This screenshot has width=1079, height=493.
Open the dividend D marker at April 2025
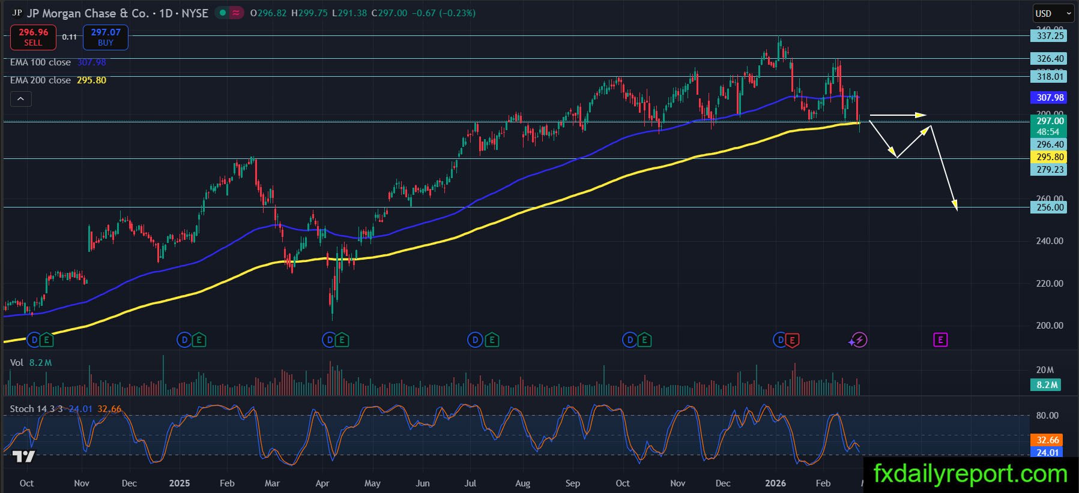point(328,340)
